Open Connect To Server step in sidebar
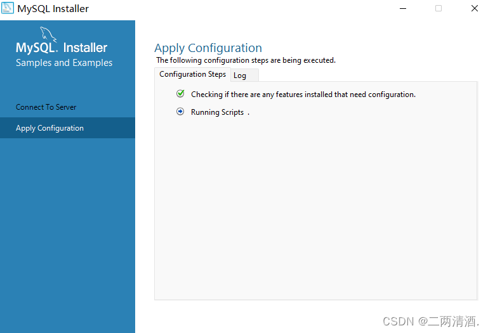The image size is (488, 333). point(67,107)
